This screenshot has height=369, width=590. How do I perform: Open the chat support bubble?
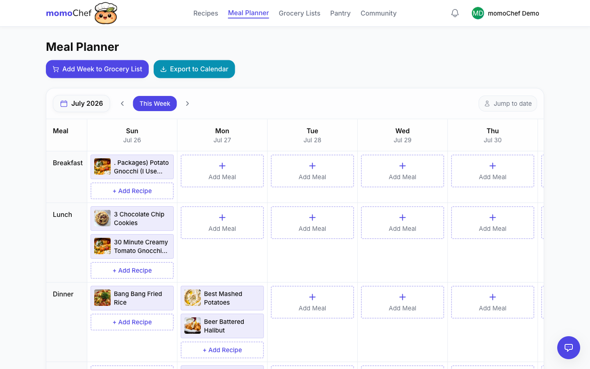(569, 348)
